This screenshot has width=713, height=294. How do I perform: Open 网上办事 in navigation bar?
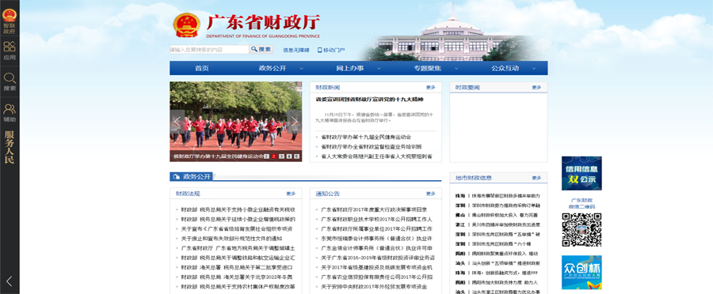click(x=350, y=69)
